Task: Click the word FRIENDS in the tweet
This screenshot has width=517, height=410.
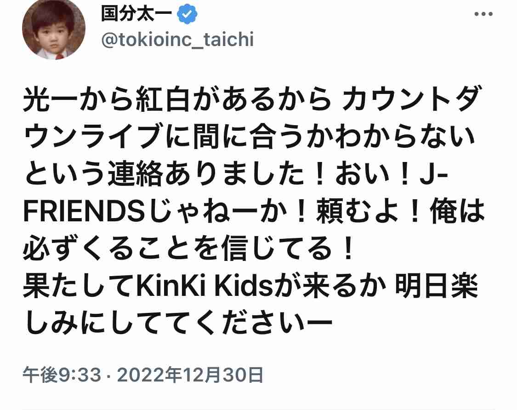Action: point(84,212)
